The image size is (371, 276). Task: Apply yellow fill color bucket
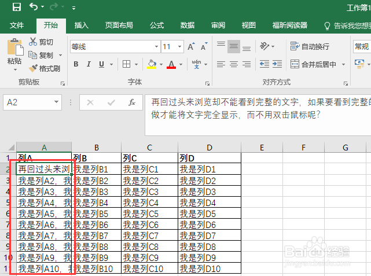[x=152, y=64]
